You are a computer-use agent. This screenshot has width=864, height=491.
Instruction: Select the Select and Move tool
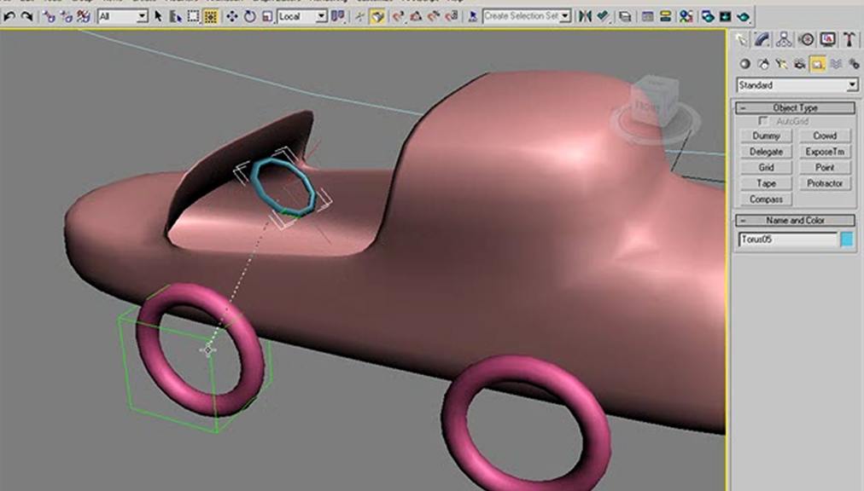[x=231, y=16]
